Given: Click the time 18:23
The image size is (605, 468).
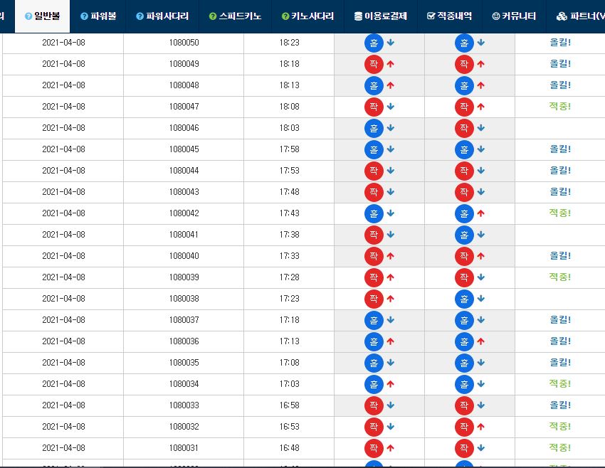Looking at the screenshot, I should pos(290,43).
